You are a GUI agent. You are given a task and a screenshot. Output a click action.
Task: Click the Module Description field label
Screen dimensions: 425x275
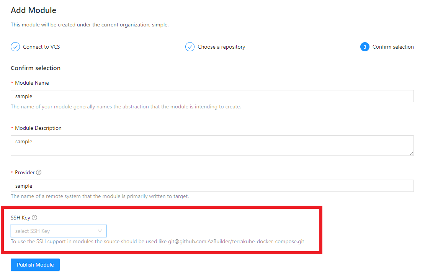coord(38,128)
